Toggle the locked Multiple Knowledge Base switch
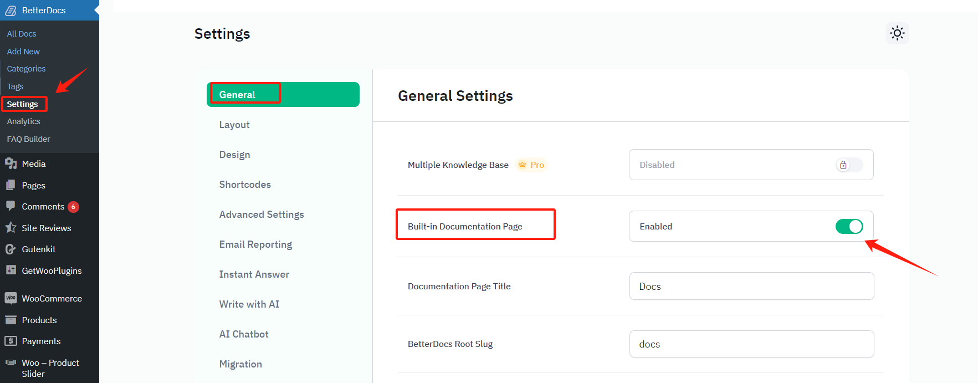 tap(849, 165)
